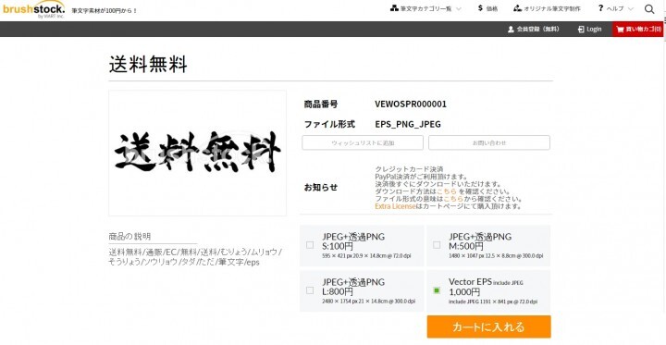The width and height of the screenshot is (666, 345).
Task: Click the category list tree icon
Action: [394, 8]
